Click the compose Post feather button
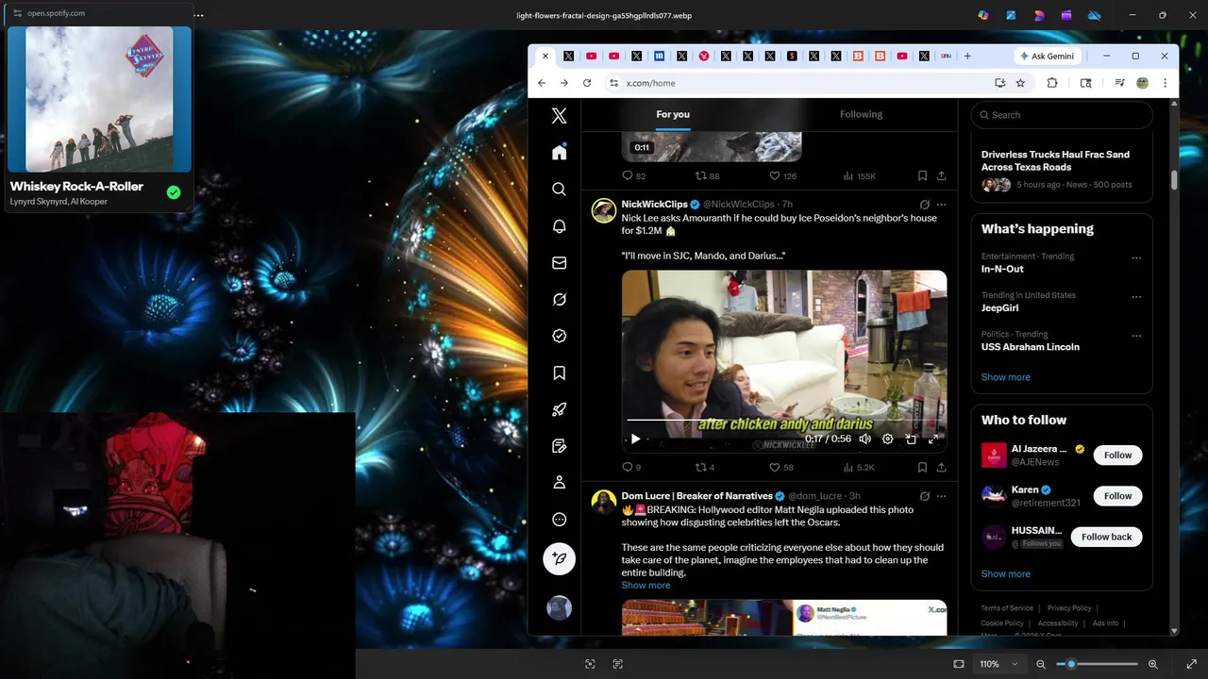 (x=560, y=558)
